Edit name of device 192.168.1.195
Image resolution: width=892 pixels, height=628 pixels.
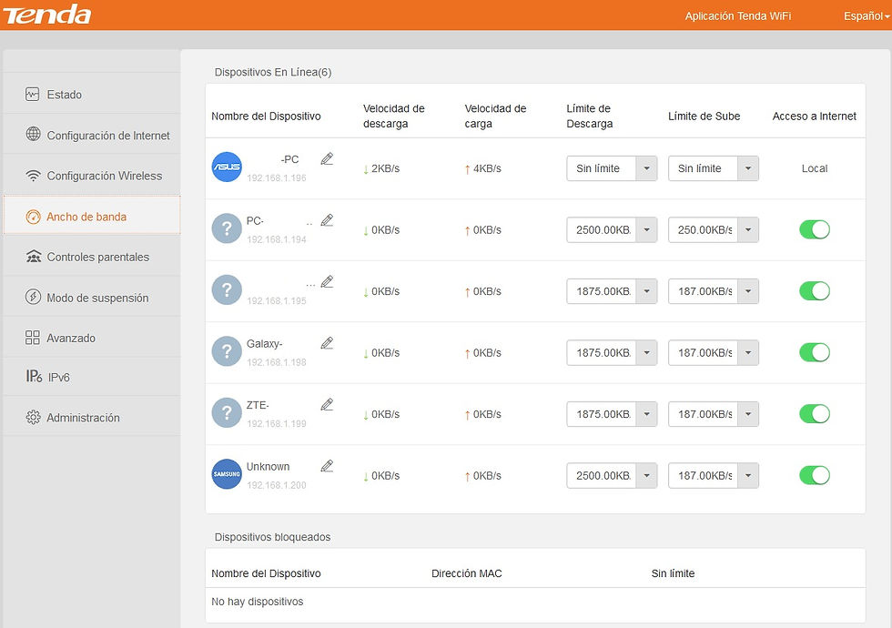[x=327, y=282]
